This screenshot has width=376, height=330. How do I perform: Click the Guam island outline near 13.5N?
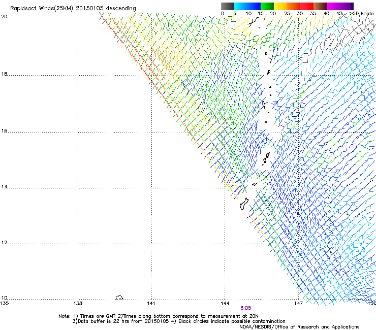pyautogui.click(x=244, y=204)
